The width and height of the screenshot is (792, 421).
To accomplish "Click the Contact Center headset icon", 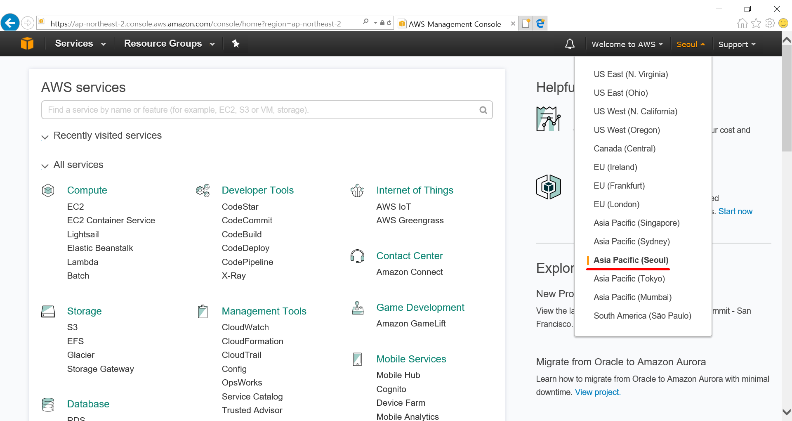I will (357, 256).
